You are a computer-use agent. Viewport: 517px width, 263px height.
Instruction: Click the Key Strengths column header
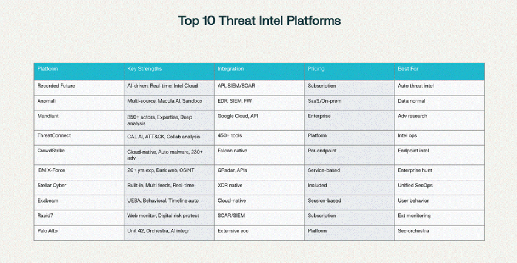tap(145, 69)
